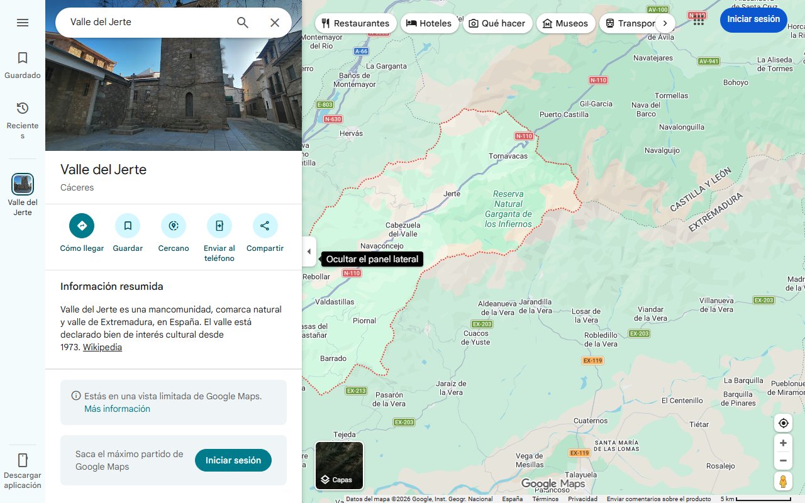Expand more category chips via the chevron
The height and width of the screenshot is (503, 805).
coord(665,23)
